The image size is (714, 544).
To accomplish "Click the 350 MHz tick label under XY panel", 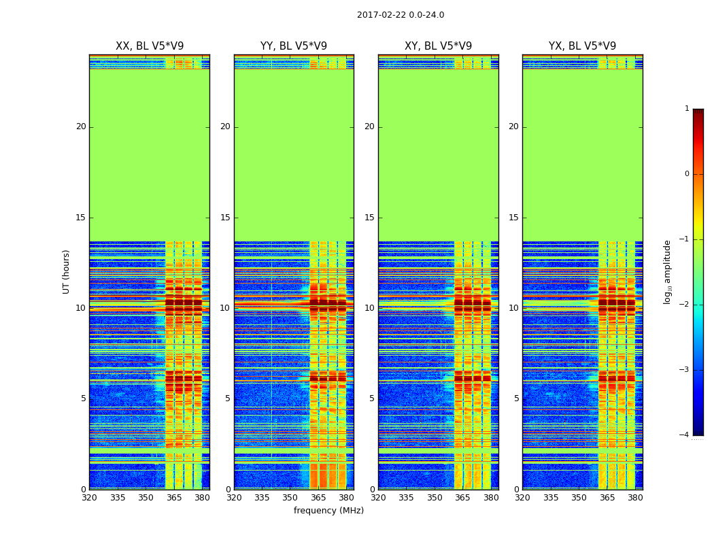I will coord(435,498).
